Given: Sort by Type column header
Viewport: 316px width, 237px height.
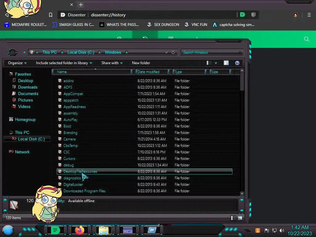Looking at the screenshot, I should pos(189,72).
